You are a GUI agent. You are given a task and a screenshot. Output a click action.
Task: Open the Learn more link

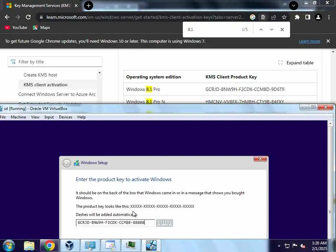point(309,41)
